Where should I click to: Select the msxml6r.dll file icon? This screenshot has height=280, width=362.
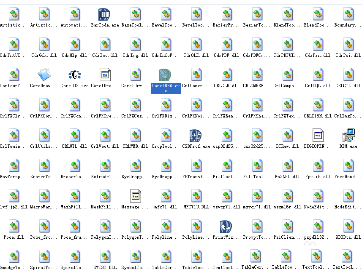click(x=288, y=196)
